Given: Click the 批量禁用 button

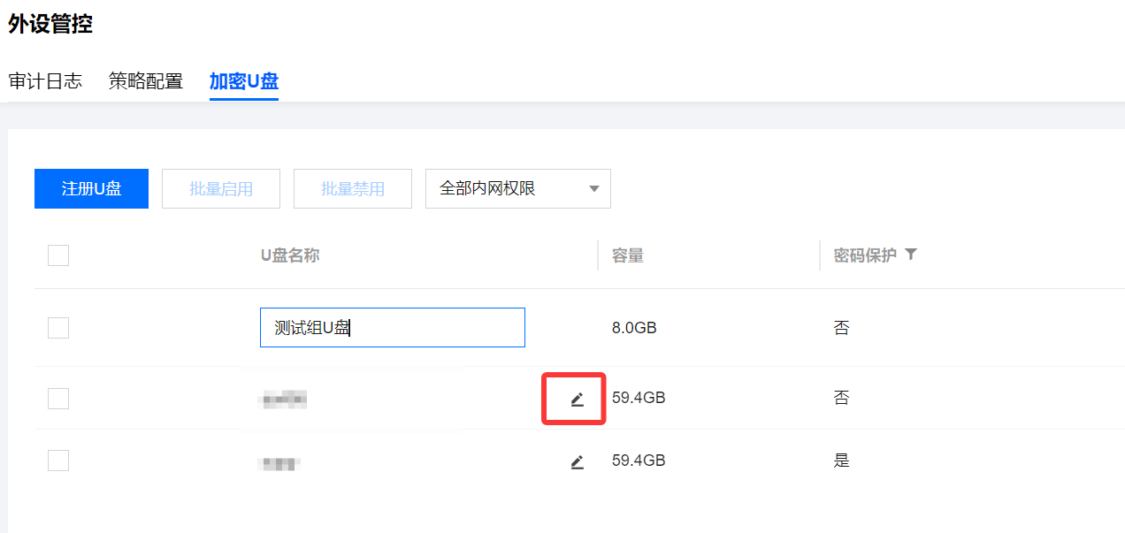Looking at the screenshot, I should click(x=353, y=188).
